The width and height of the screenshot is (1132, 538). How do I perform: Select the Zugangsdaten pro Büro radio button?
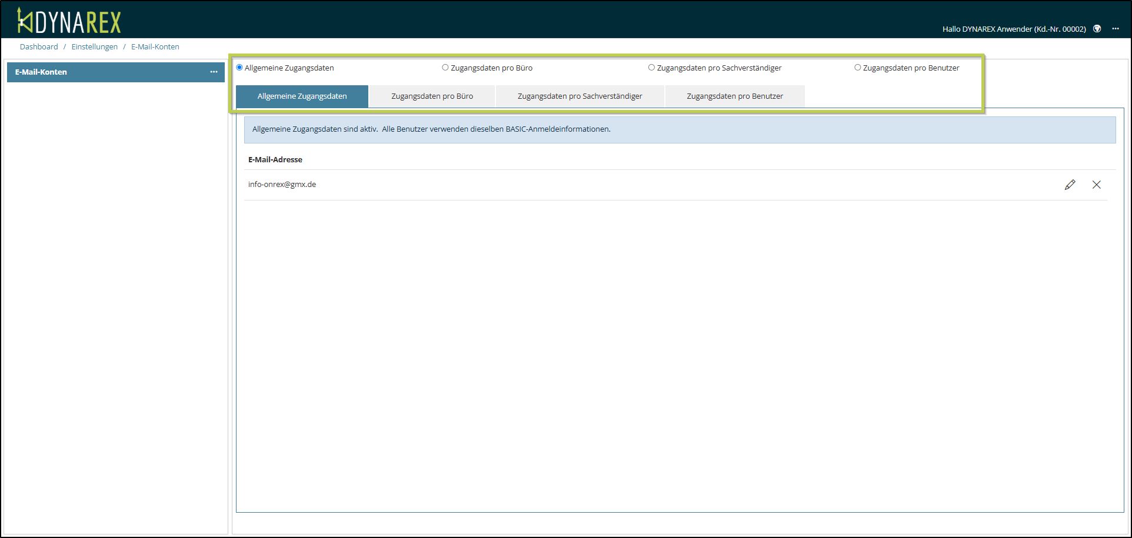445,68
